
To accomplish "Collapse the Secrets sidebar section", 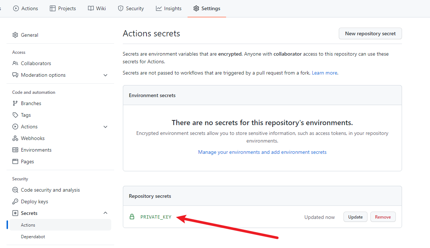I will pos(105,213).
